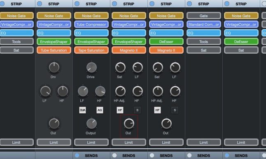
Task: Open the Tape Saturation module
Action: click(91, 50)
